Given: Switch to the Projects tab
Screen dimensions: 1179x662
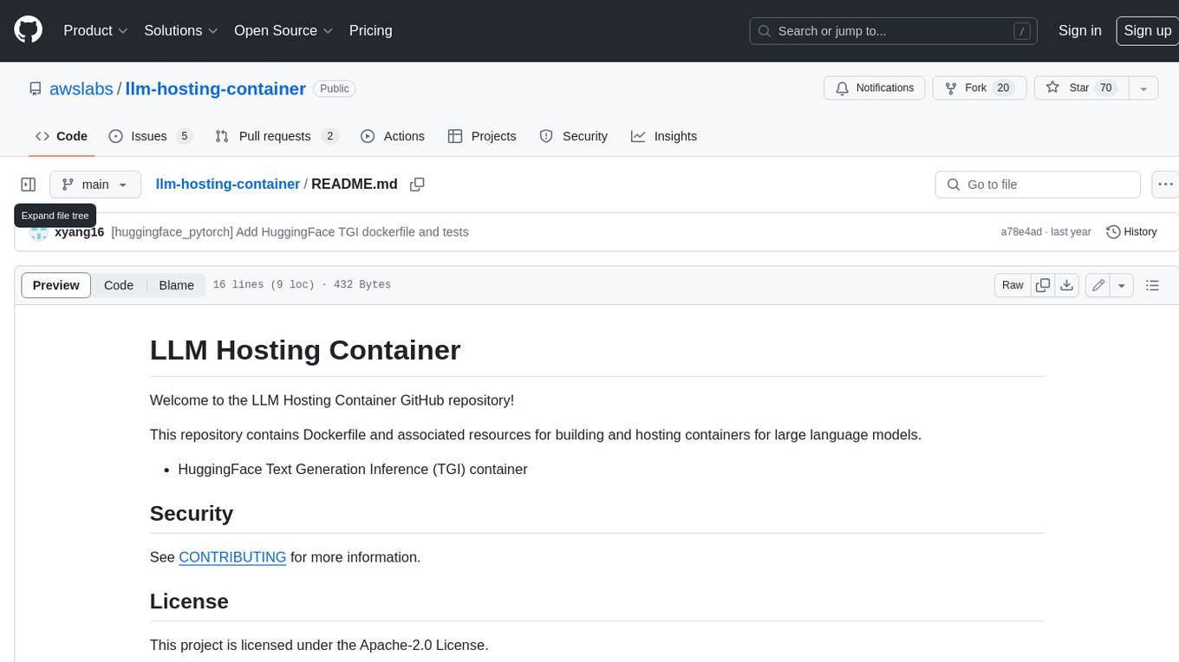Looking at the screenshot, I should click(x=482, y=136).
